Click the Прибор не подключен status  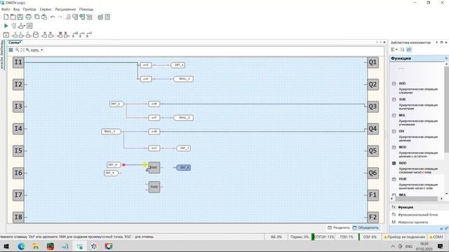pos(404,237)
